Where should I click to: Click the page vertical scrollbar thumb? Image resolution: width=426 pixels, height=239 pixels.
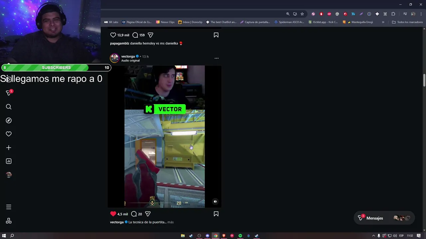(x=424, y=80)
